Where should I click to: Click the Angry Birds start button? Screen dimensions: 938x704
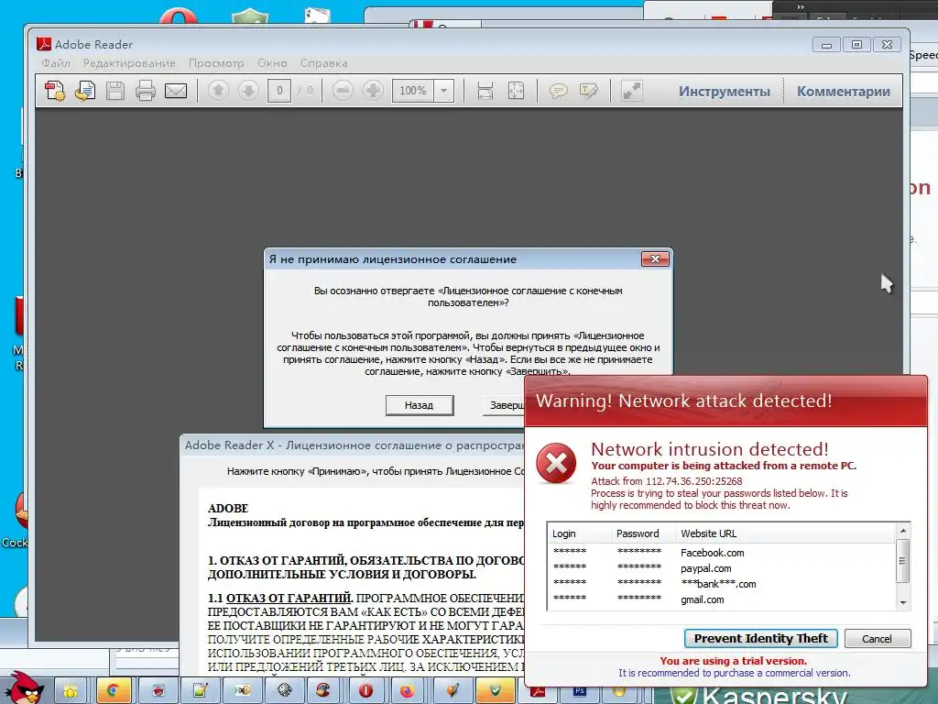(x=25, y=687)
